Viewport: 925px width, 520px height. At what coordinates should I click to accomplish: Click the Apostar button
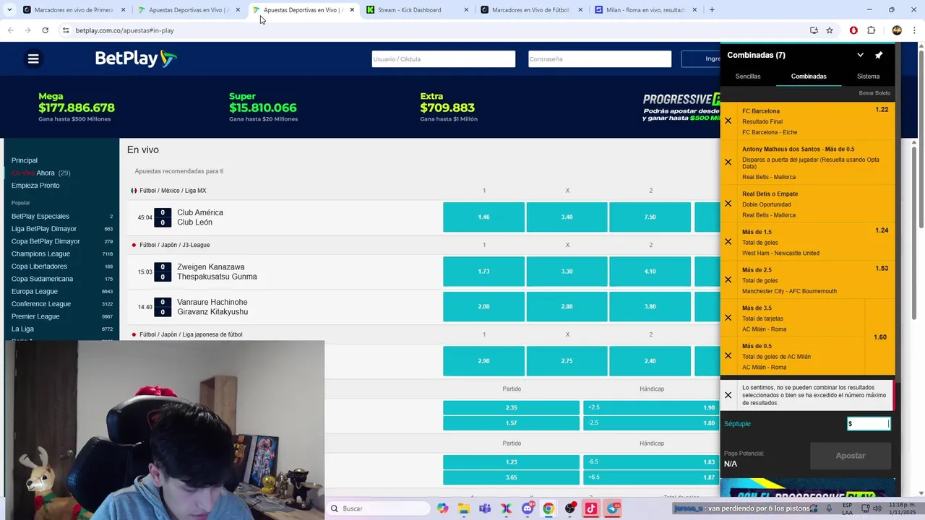851,456
